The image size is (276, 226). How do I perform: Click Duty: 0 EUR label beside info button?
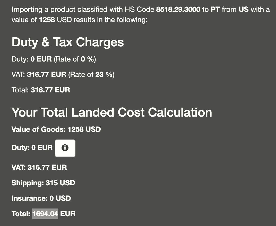click(32, 148)
